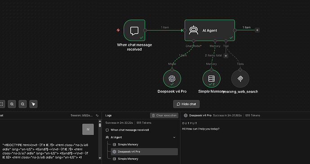Add a node after AI Agent output
310x164 pixels.
[257, 30]
